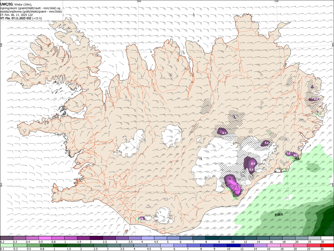
Task: Pick the light lavender upper legend swatch labeled 4
Action: pos(148,238)
